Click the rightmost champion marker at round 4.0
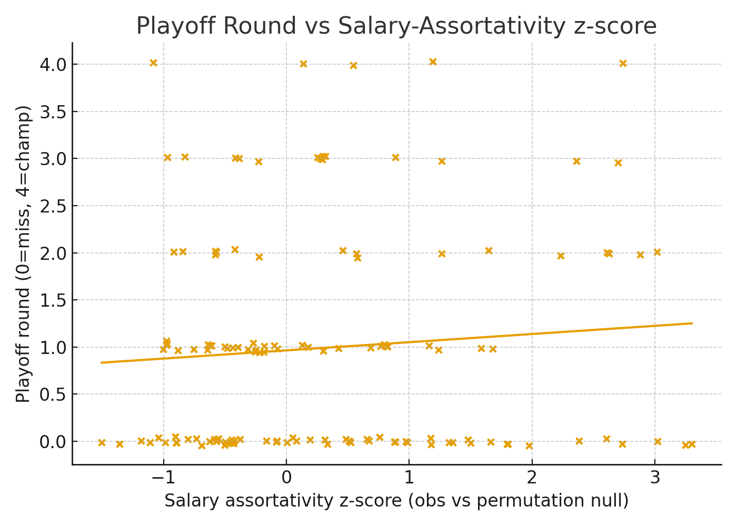 (623, 64)
